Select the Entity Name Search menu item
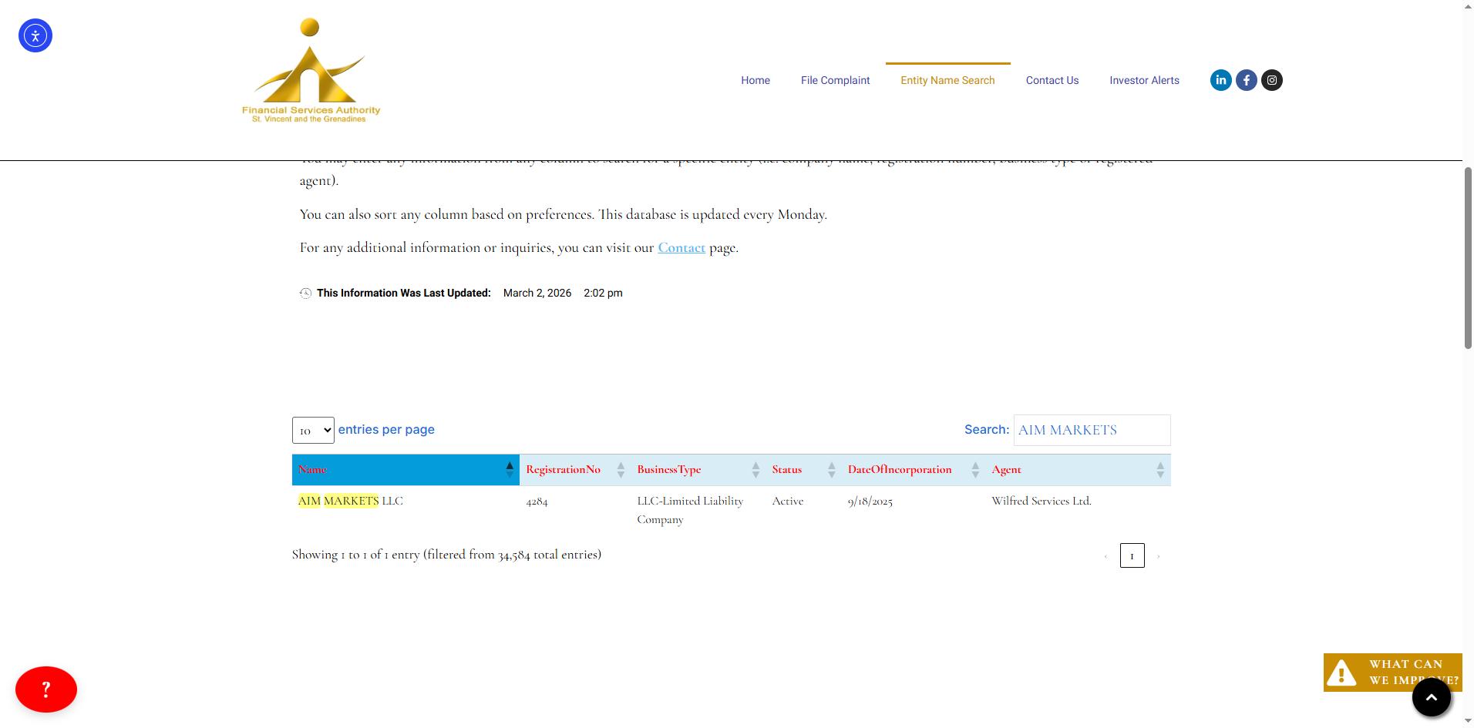Image resolution: width=1474 pixels, height=728 pixels. [947, 80]
